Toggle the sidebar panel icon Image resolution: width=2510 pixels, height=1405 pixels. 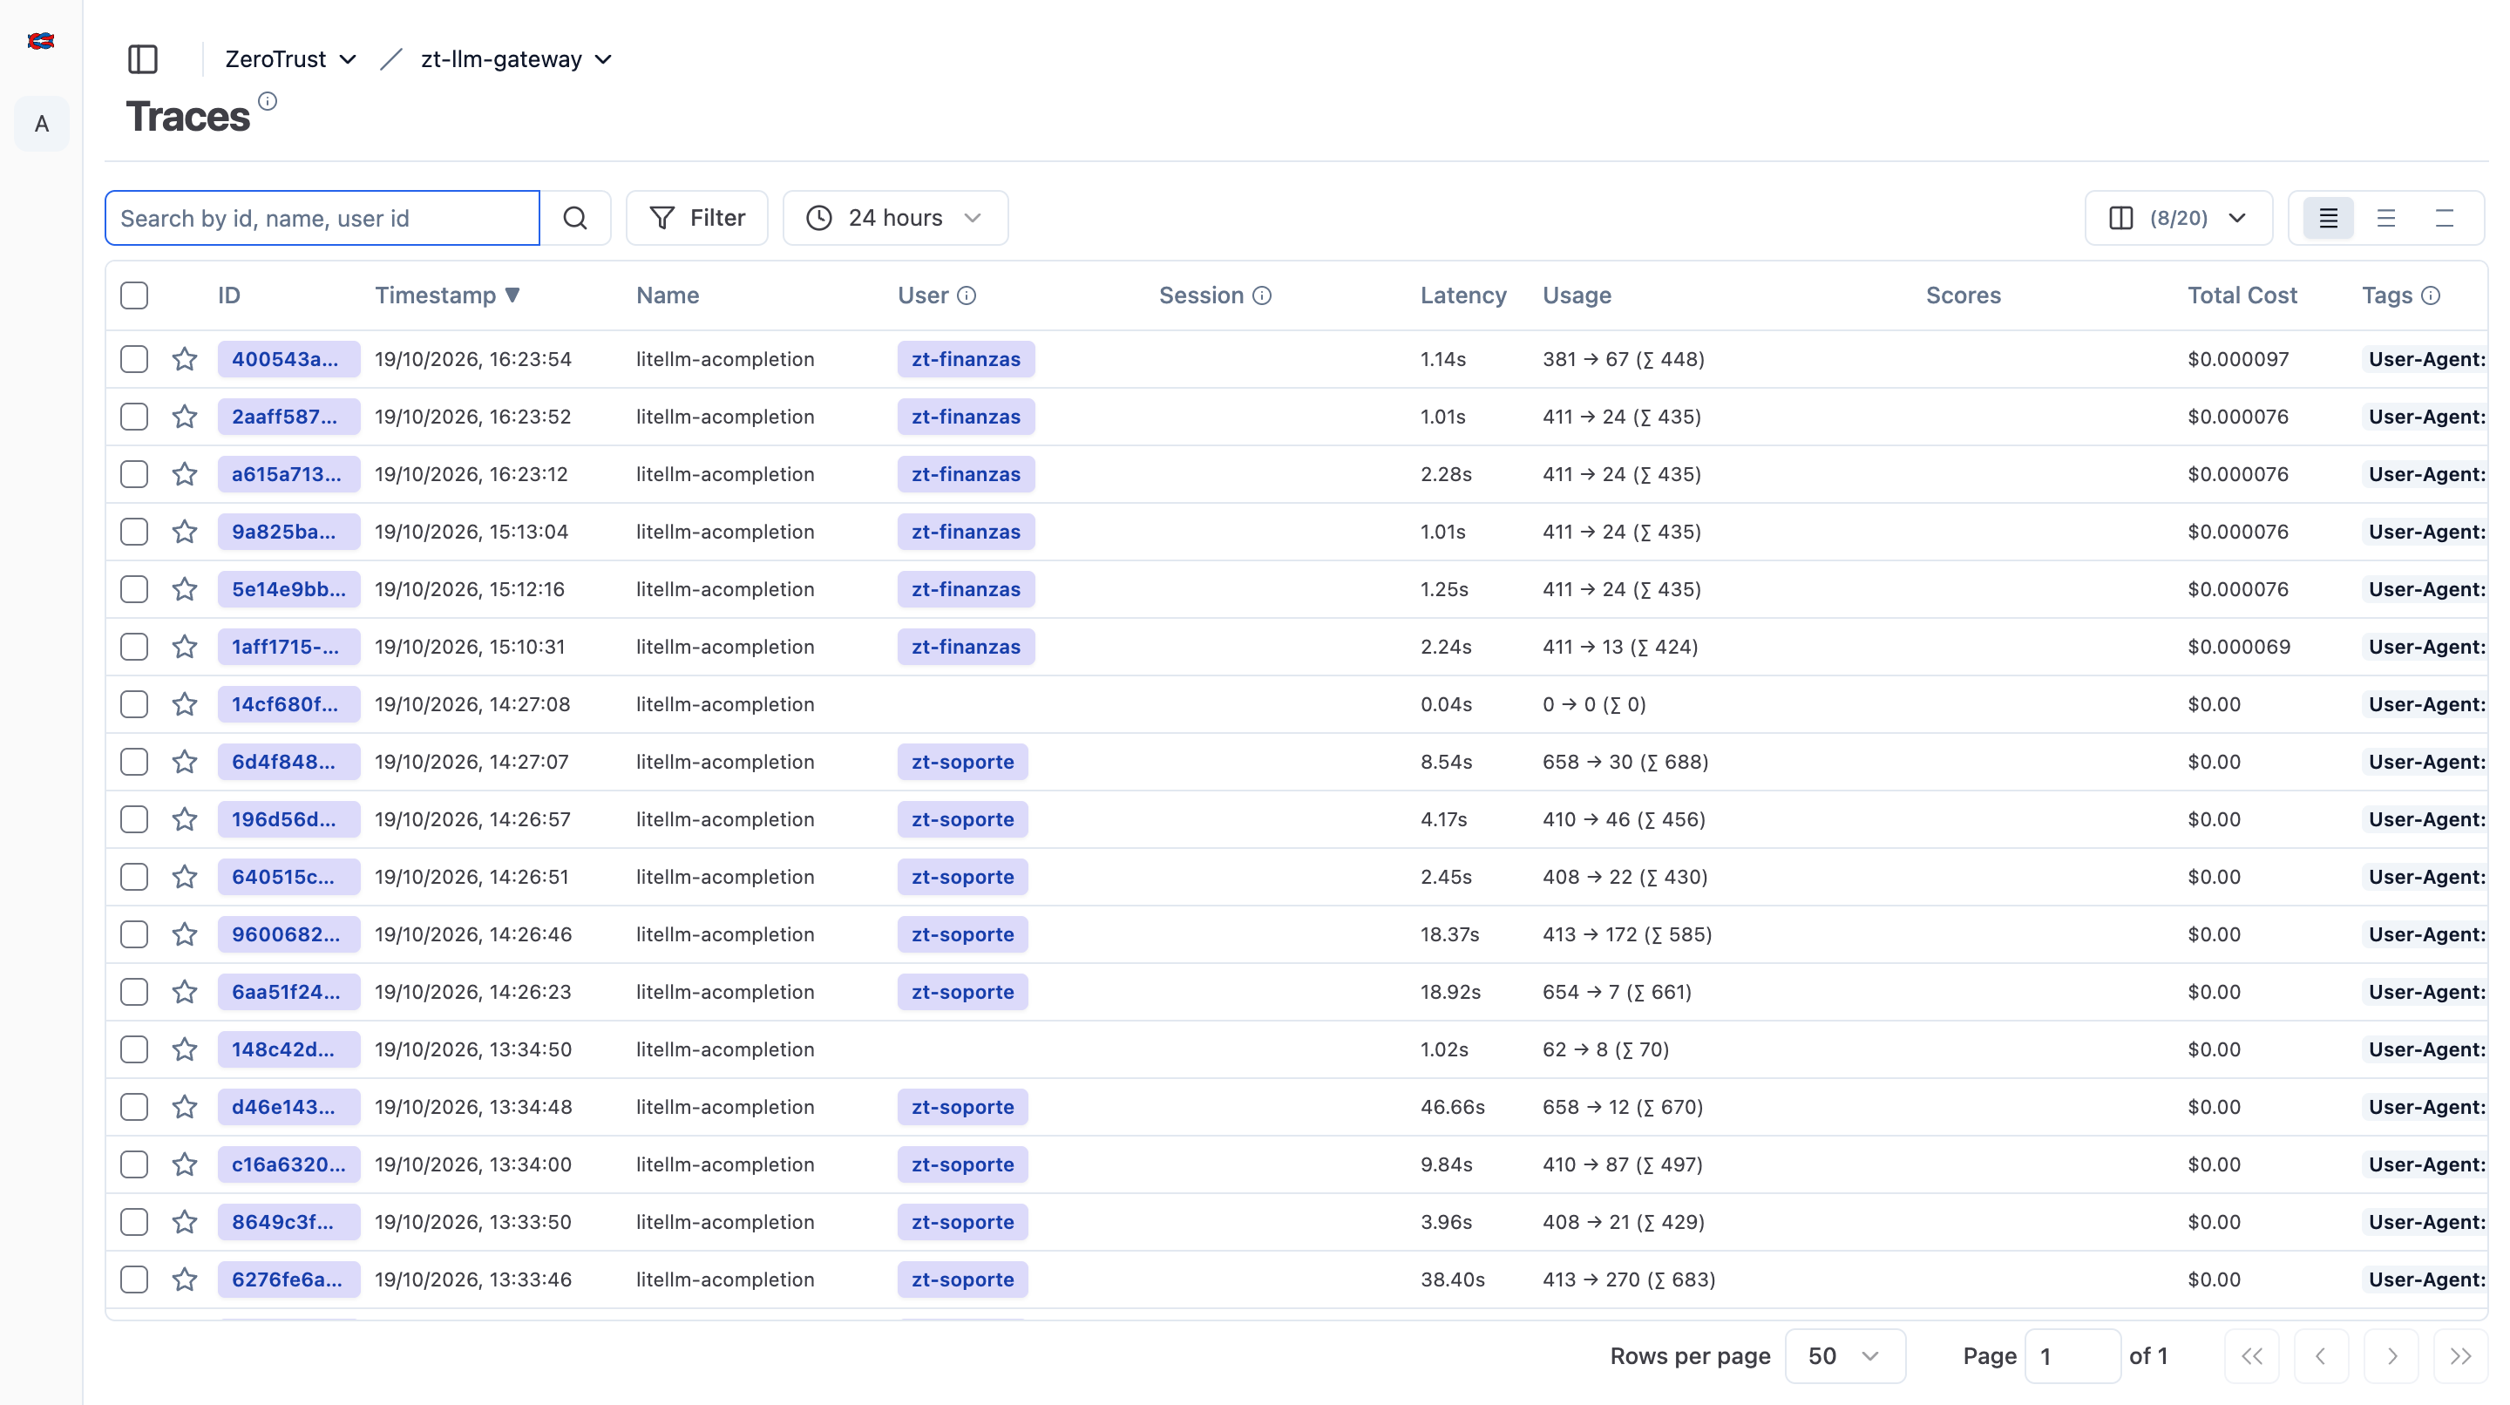tap(142, 59)
